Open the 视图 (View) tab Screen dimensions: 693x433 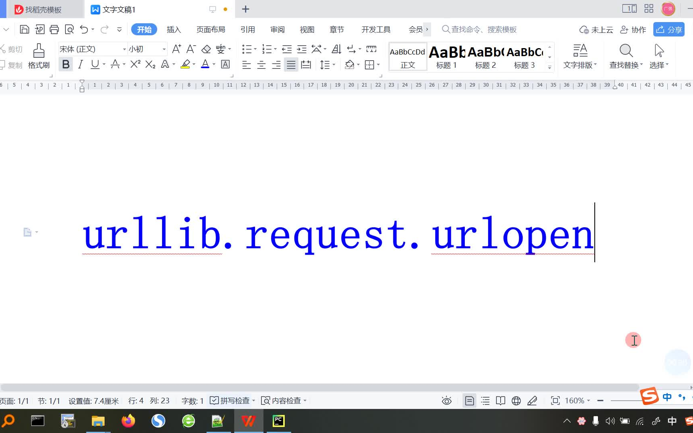[307, 30]
